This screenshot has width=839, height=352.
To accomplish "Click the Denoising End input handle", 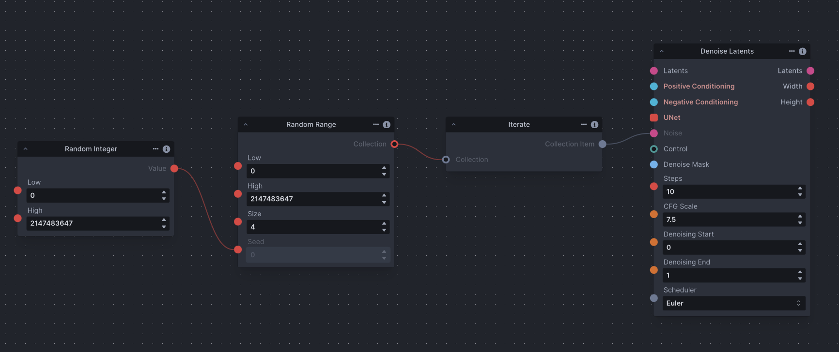I will click(654, 270).
